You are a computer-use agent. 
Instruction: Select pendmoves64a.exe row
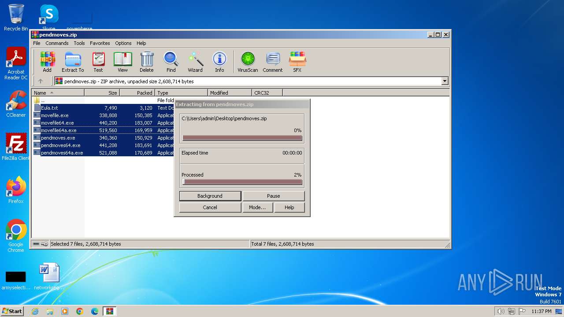pyautogui.click(x=104, y=153)
